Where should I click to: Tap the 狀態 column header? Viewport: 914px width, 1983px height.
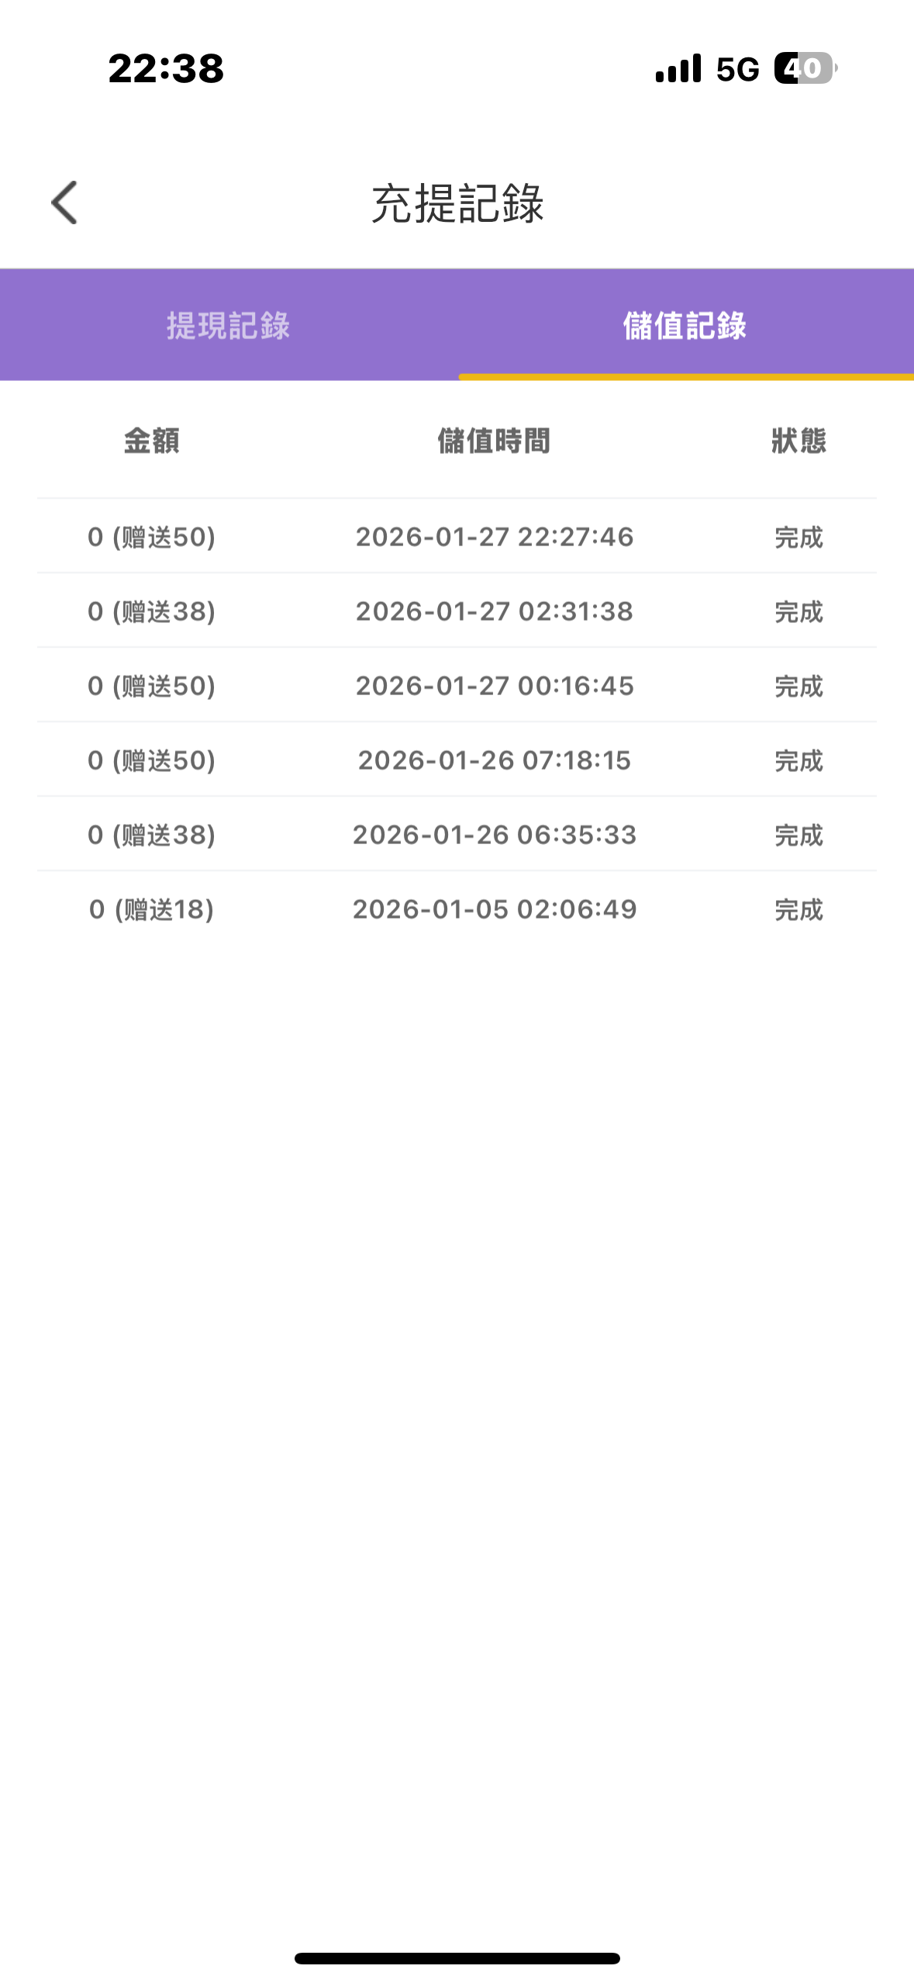pos(798,441)
